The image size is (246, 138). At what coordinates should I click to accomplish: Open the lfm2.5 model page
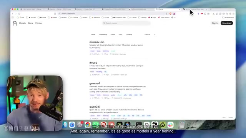pyautogui.click(x=93, y=63)
